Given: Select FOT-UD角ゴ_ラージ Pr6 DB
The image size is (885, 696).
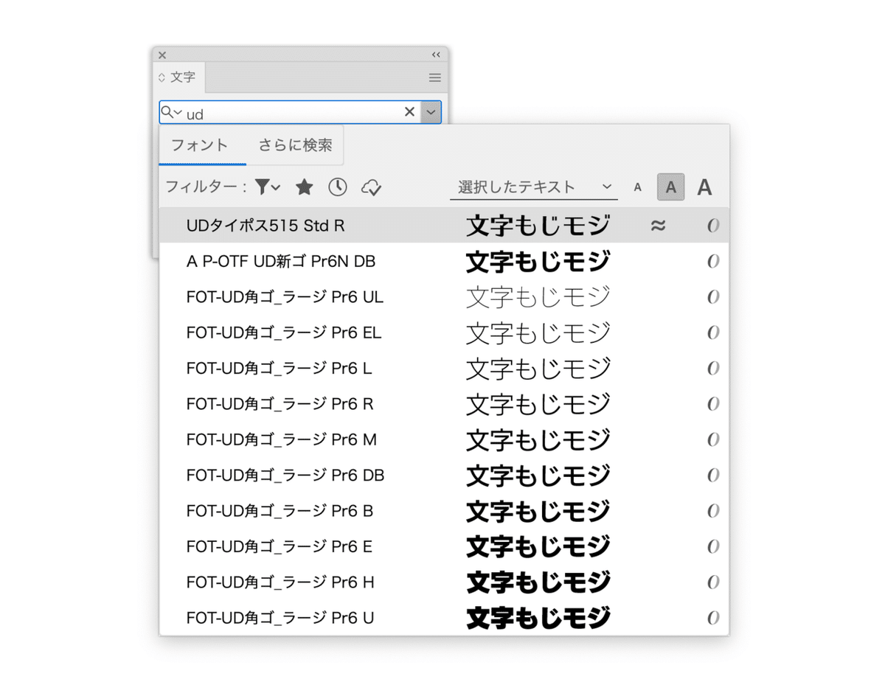Looking at the screenshot, I should [444, 475].
